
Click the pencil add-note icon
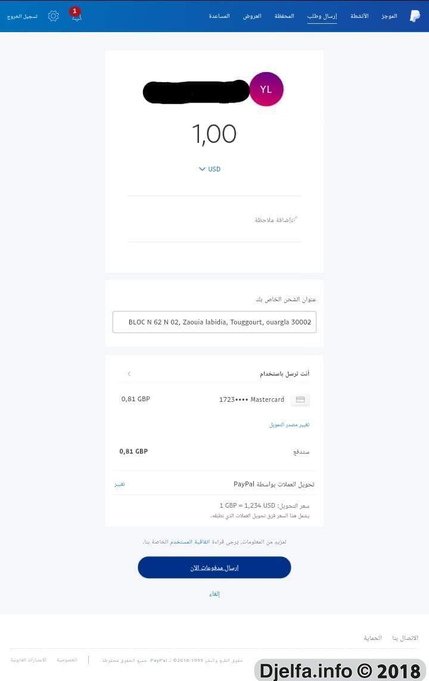(294, 220)
